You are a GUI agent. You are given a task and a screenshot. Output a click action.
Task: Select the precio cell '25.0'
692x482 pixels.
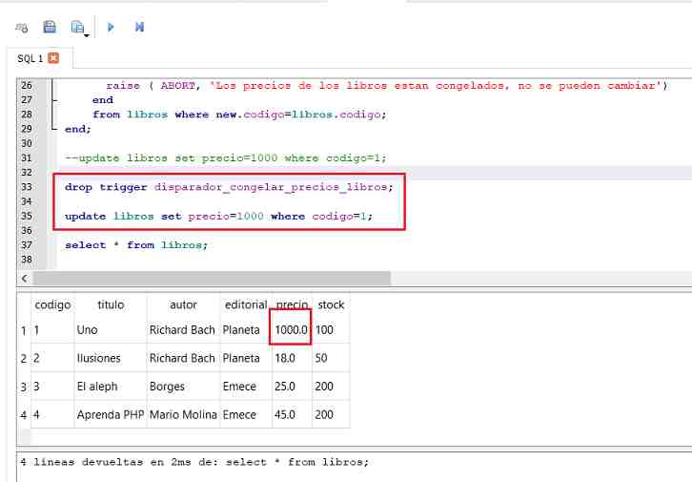pyautogui.click(x=292, y=387)
